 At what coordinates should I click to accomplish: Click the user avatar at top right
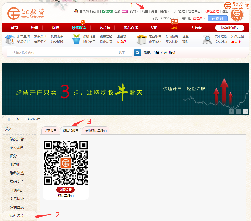click(237, 15)
